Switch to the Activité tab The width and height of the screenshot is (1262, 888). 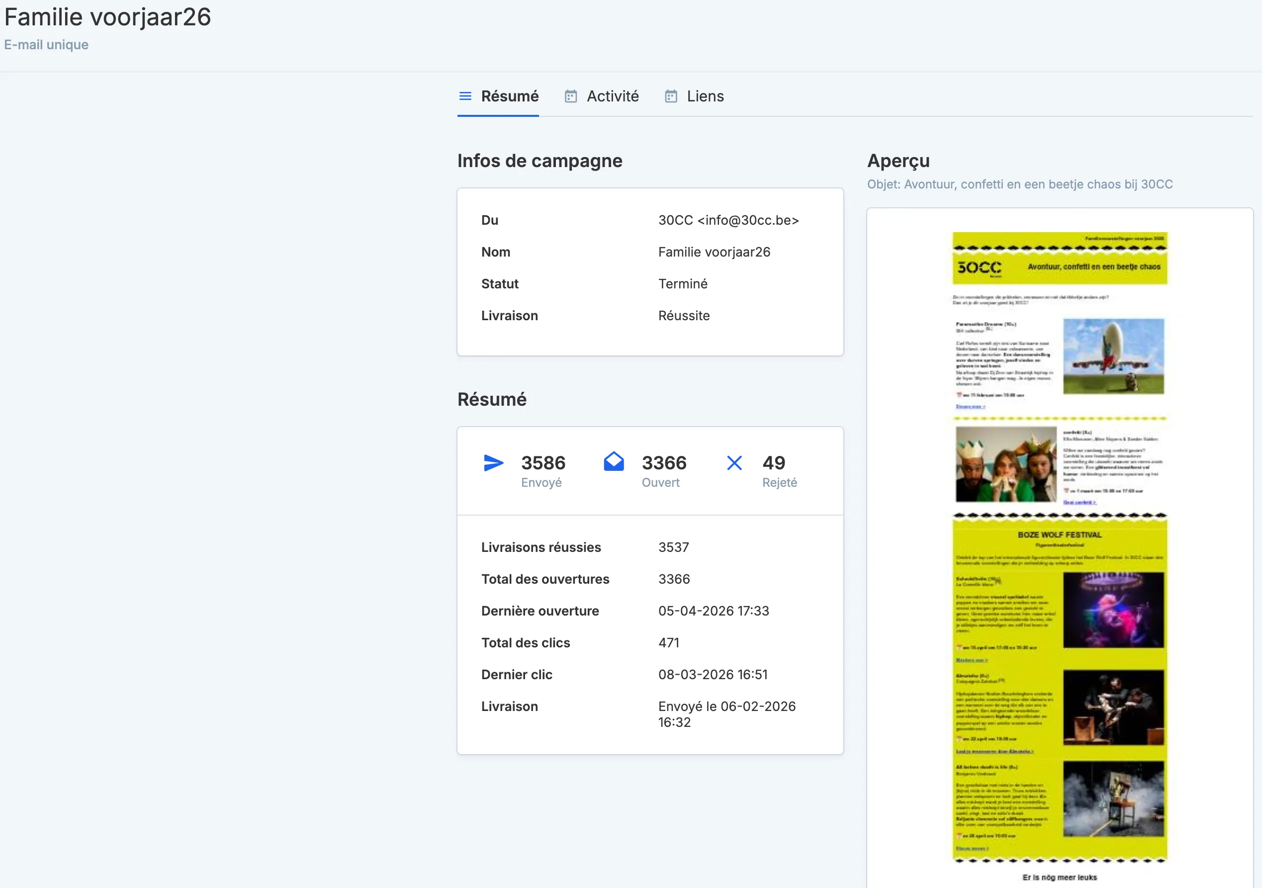click(x=602, y=96)
